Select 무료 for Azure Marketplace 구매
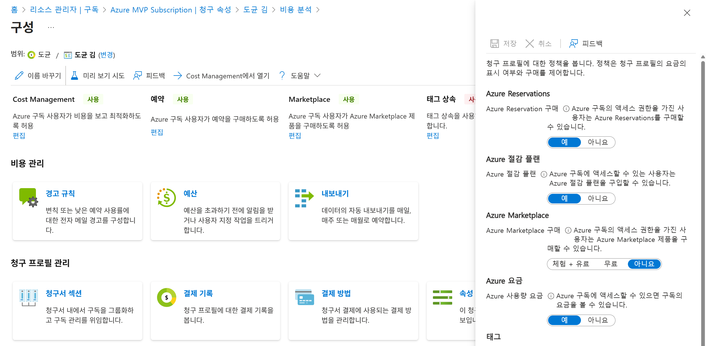 coord(610,264)
